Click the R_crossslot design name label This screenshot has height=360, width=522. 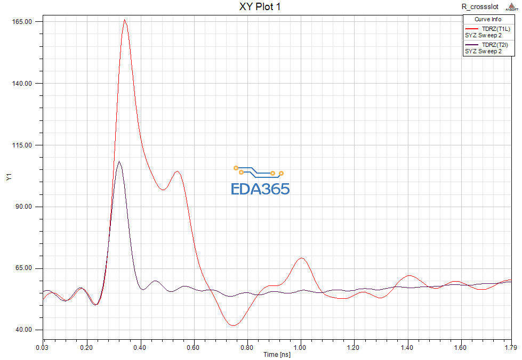click(480, 6)
